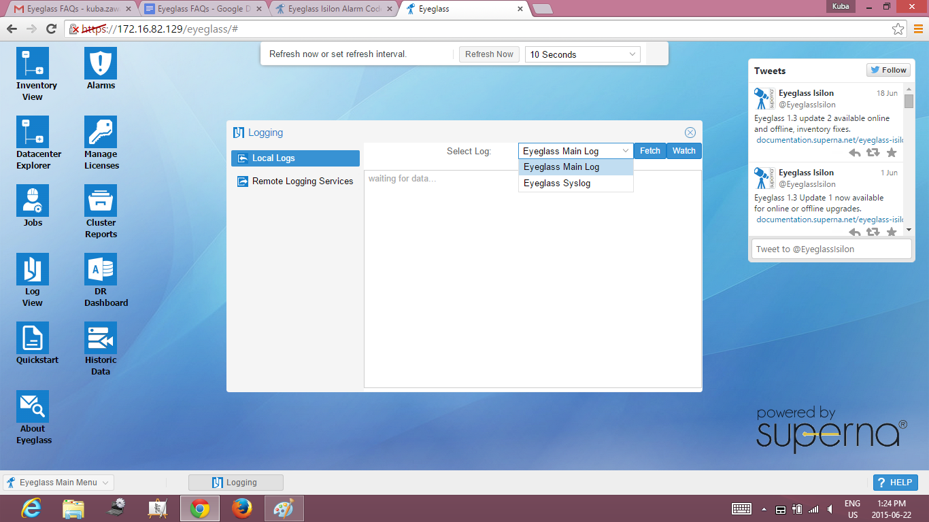Click the Fetch button

pyautogui.click(x=650, y=151)
